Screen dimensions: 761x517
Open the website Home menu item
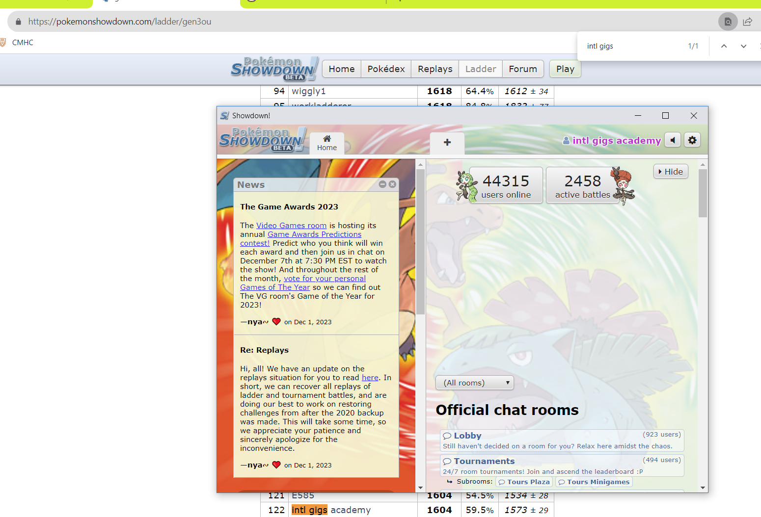pyautogui.click(x=342, y=69)
